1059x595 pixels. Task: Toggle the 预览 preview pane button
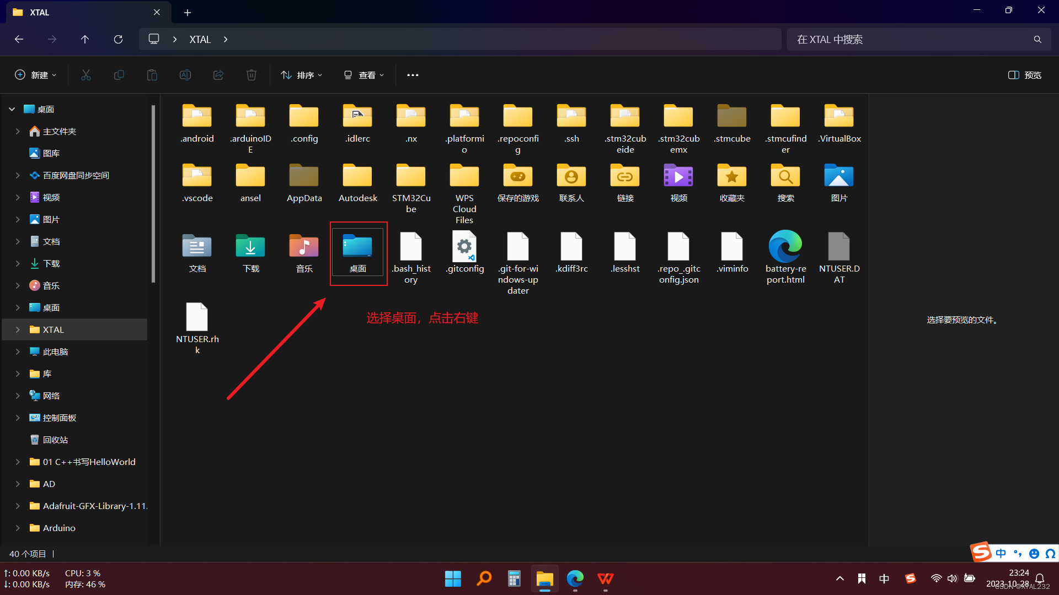click(x=1025, y=75)
